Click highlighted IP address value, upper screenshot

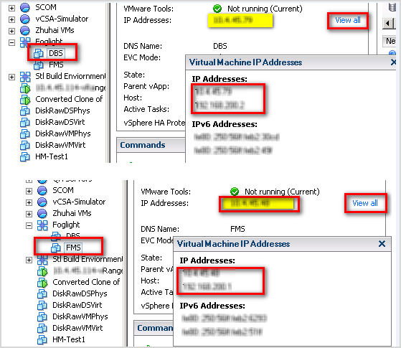[x=240, y=21]
